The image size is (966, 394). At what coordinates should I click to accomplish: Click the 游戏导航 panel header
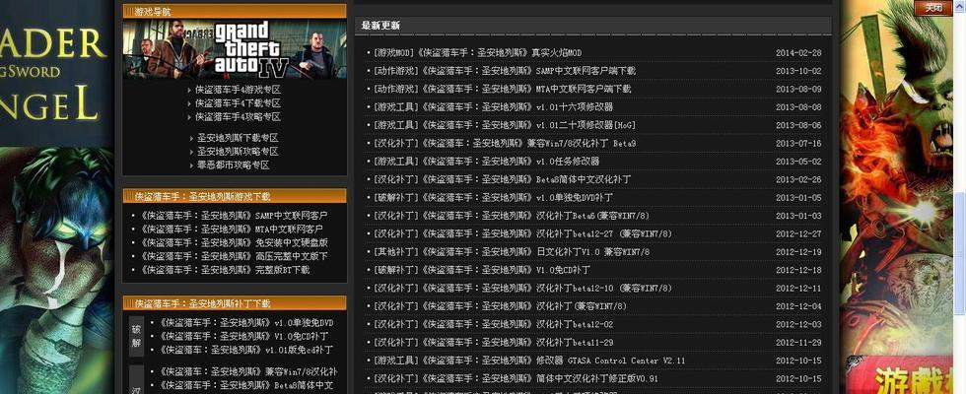click(x=235, y=11)
